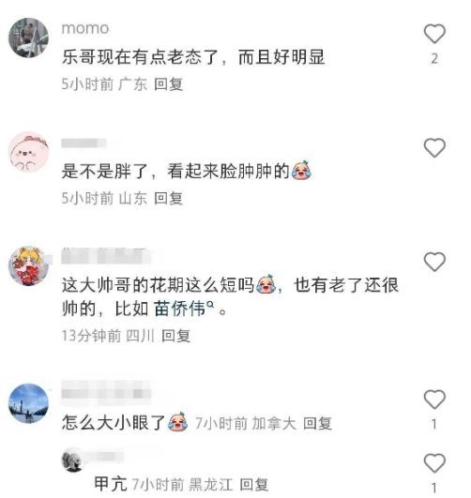
Task: Like the 甲亢 reply with the heart
Action: (x=434, y=463)
